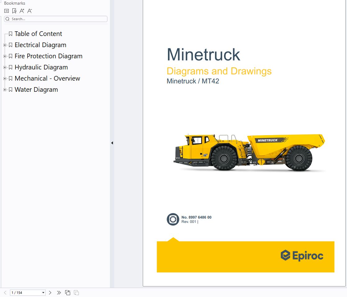Click the bookmarks Search field
This screenshot has width=347, height=297.
coord(56,19)
